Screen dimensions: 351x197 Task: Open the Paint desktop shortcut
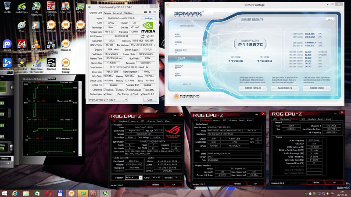[21, 26]
